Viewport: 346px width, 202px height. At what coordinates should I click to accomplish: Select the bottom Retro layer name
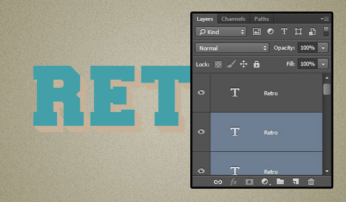click(271, 172)
